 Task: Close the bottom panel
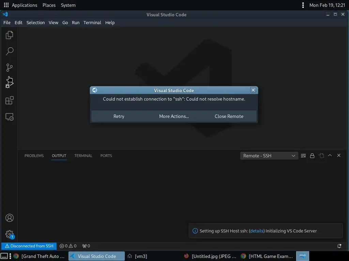339,155
